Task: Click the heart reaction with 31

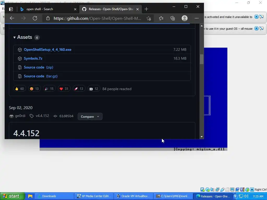Action: coord(64,89)
